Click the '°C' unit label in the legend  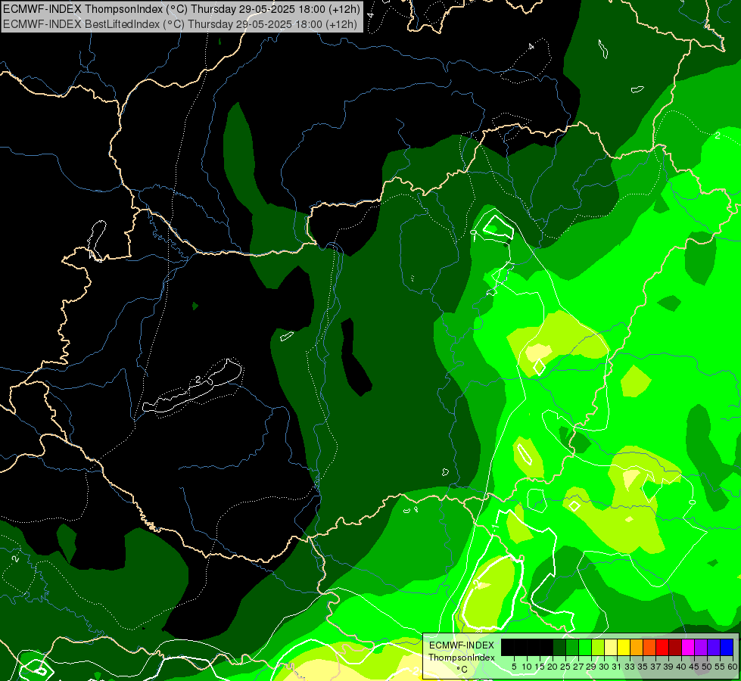coord(462,669)
